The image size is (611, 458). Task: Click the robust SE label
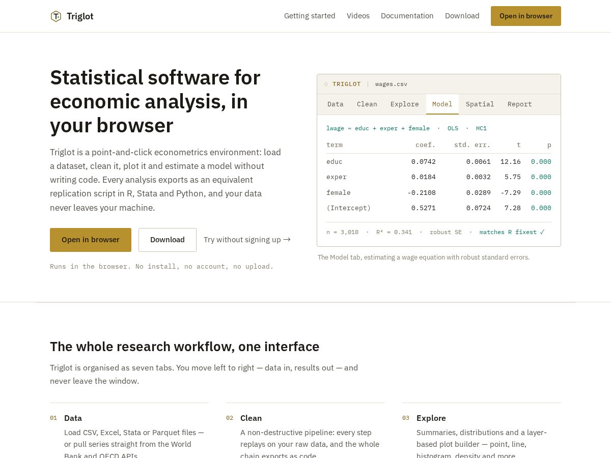[446, 232]
